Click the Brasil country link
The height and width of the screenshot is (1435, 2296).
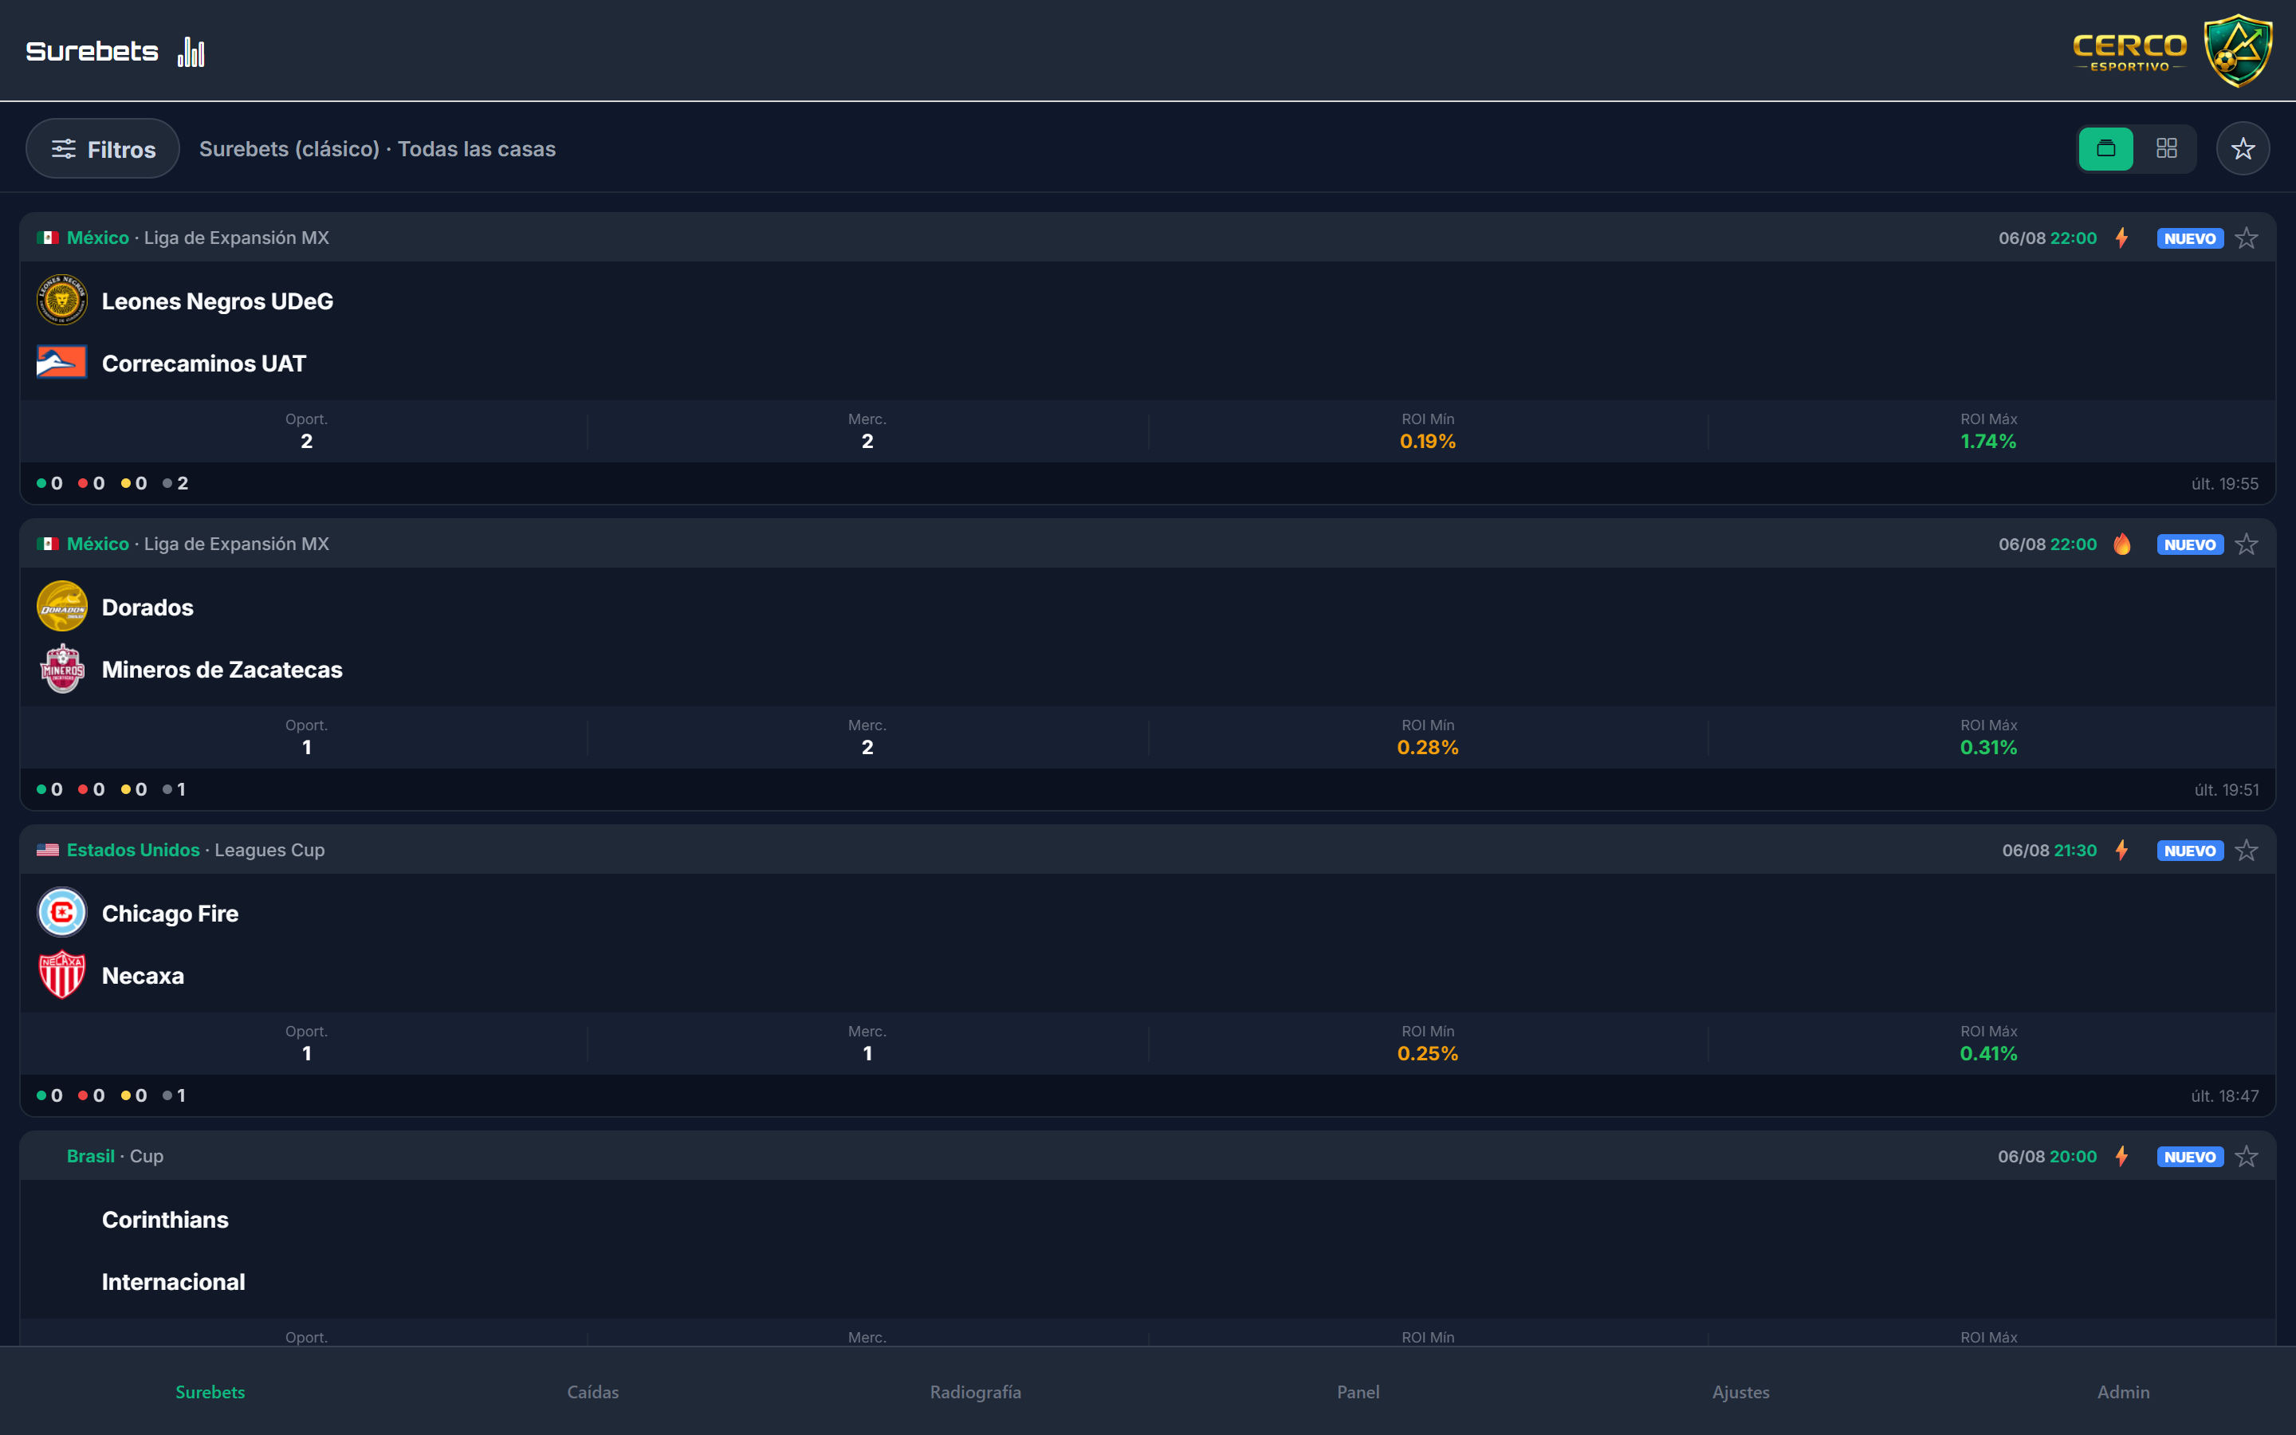(x=90, y=1157)
